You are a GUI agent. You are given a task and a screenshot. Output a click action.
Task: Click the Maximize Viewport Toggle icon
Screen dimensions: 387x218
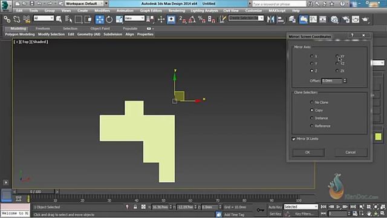click(x=383, y=213)
